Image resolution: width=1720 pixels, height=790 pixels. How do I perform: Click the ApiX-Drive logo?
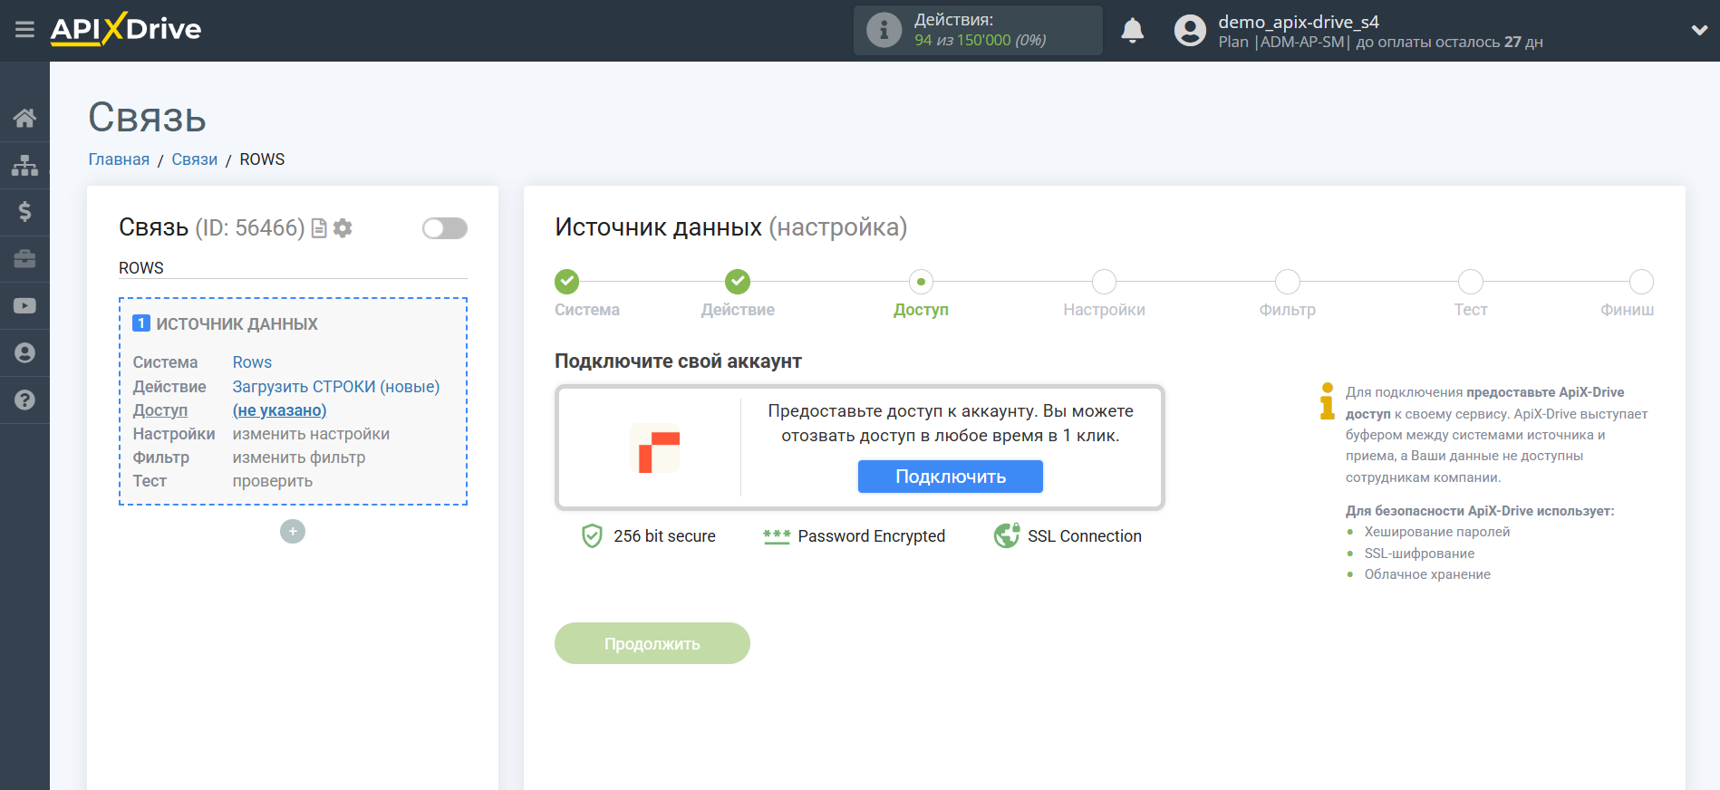click(x=126, y=29)
